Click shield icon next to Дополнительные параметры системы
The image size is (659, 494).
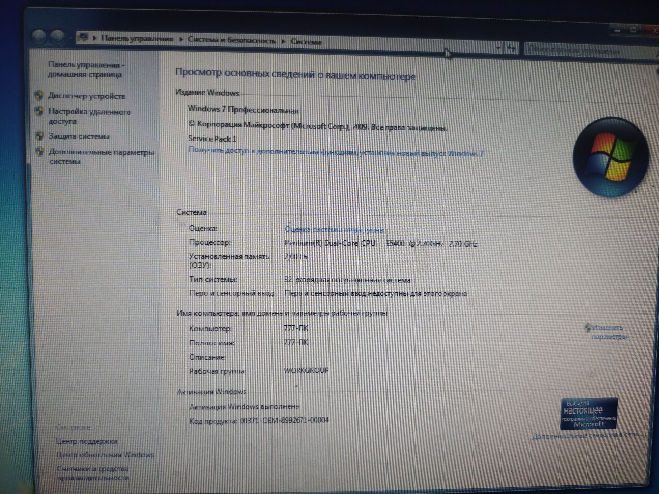pos(40,152)
